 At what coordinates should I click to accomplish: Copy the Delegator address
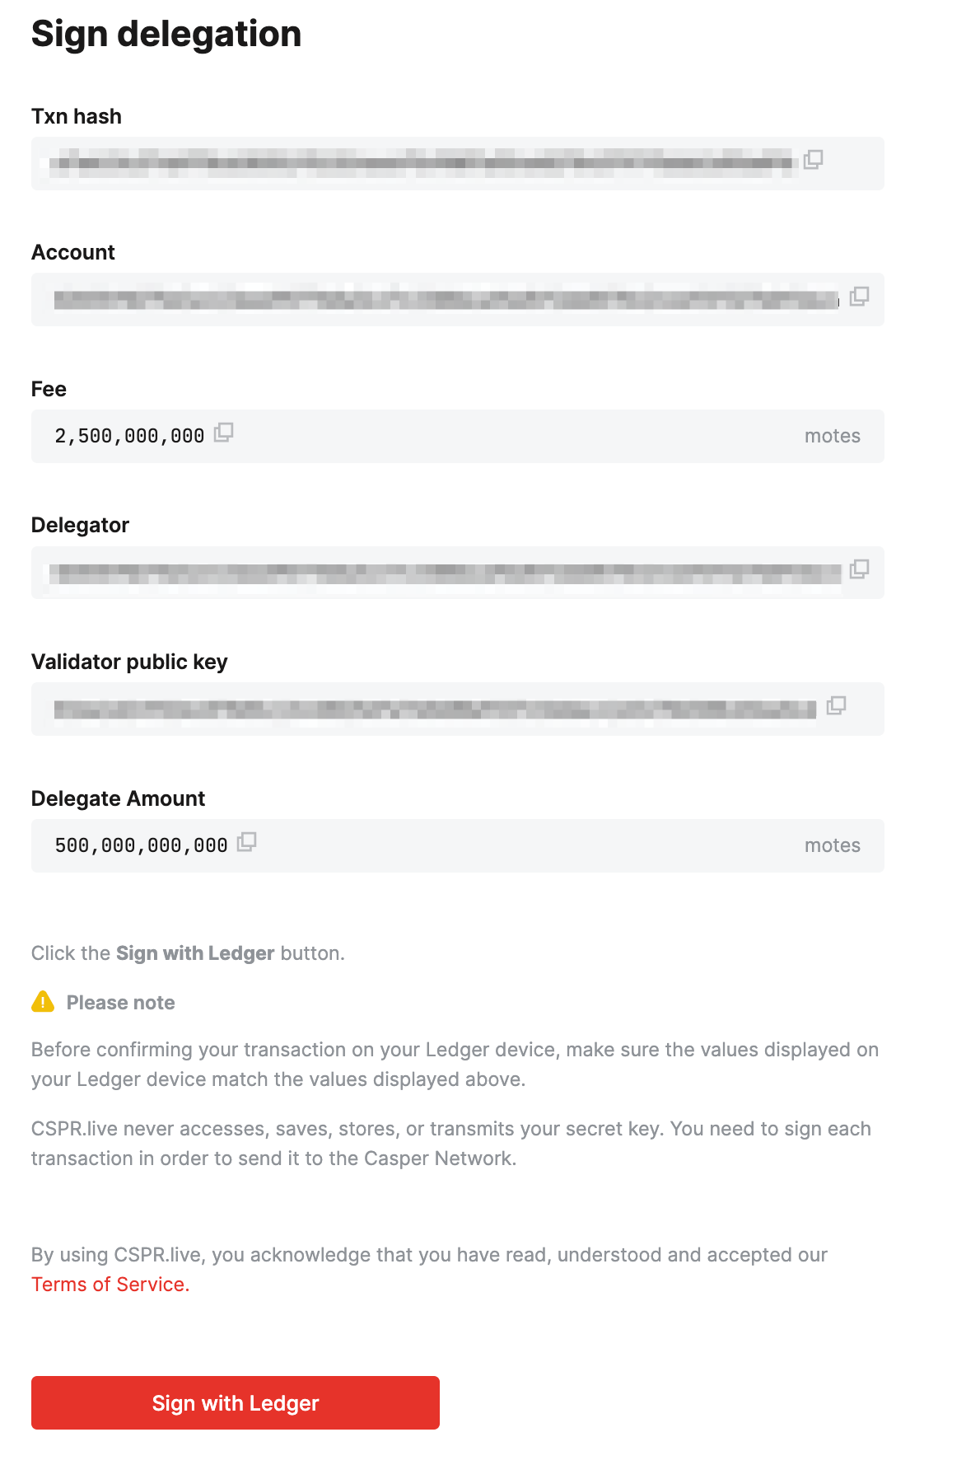pos(859,569)
